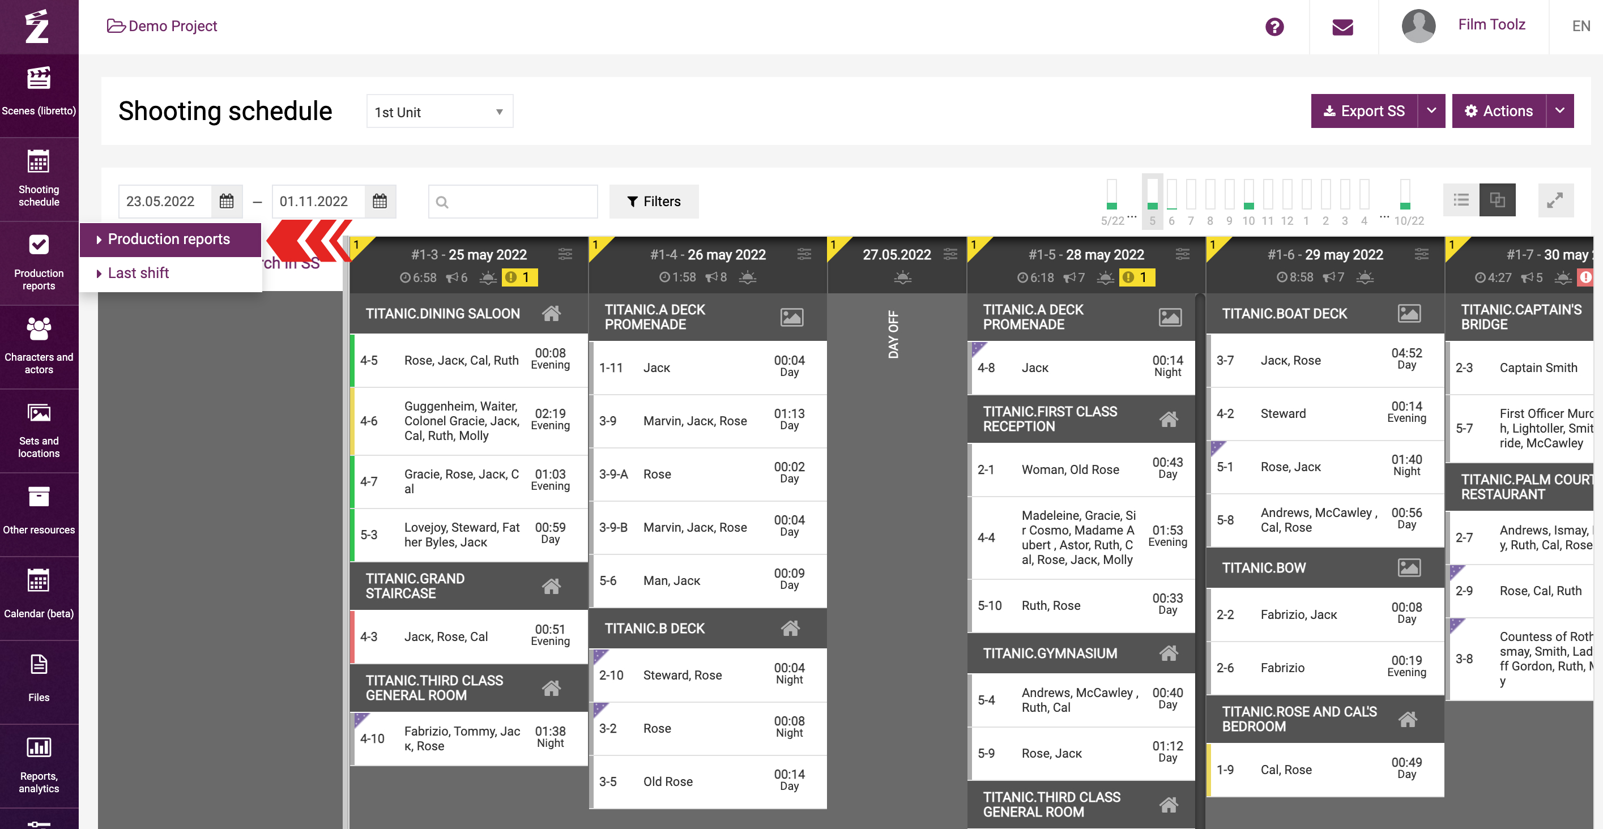Click the Filters button
The height and width of the screenshot is (829, 1603).
click(654, 201)
